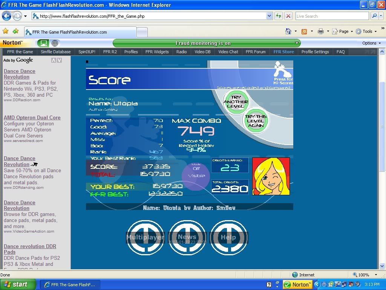Click the Windows start button
The width and height of the screenshot is (386, 290).
[18, 284]
